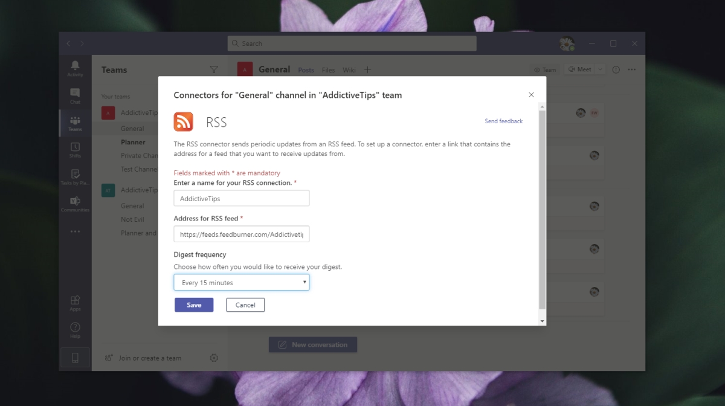This screenshot has height=406, width=725.
Task: Open the Activity feed in the sidebar
Action: (x=75, y=68)
